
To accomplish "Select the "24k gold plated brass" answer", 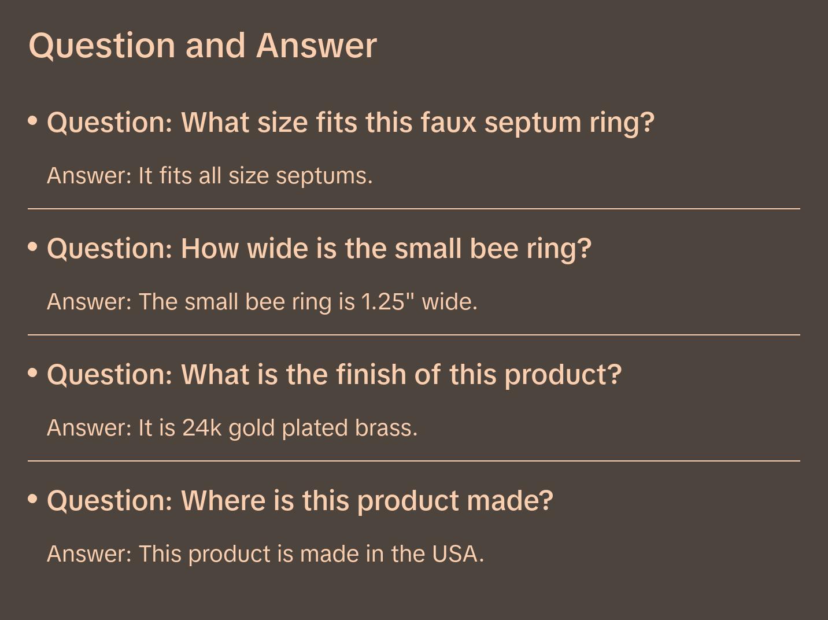I will tap(232, 428).
